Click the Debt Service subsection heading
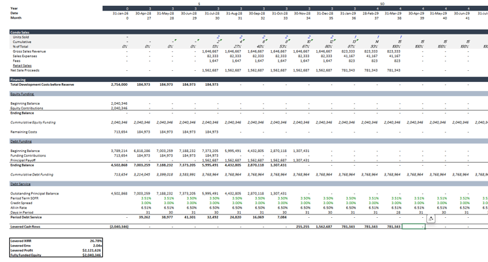Image resolution: width=488 pixels, height=262 pixels. tap(21, 184)
